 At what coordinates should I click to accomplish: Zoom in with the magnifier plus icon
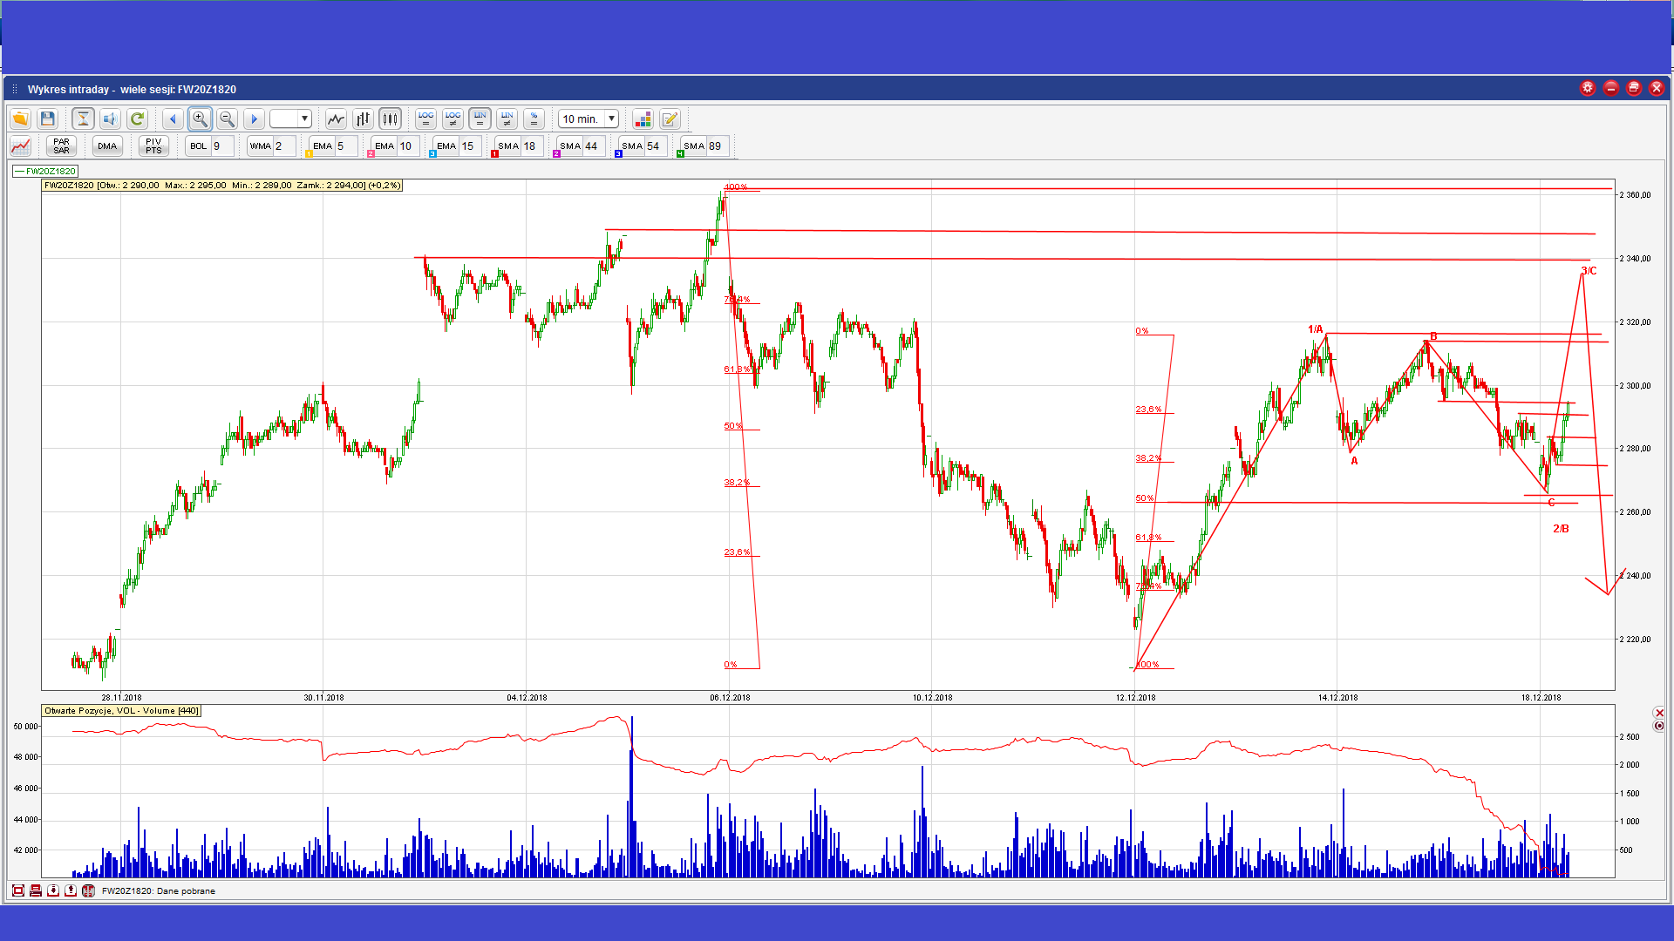200,119
